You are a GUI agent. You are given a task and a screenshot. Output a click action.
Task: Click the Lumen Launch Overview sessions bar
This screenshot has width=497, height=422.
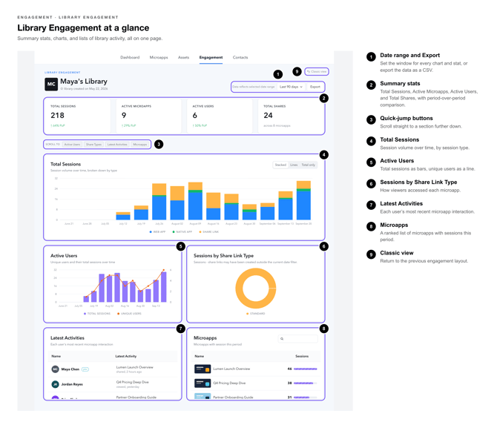click(x=305, y=369)
